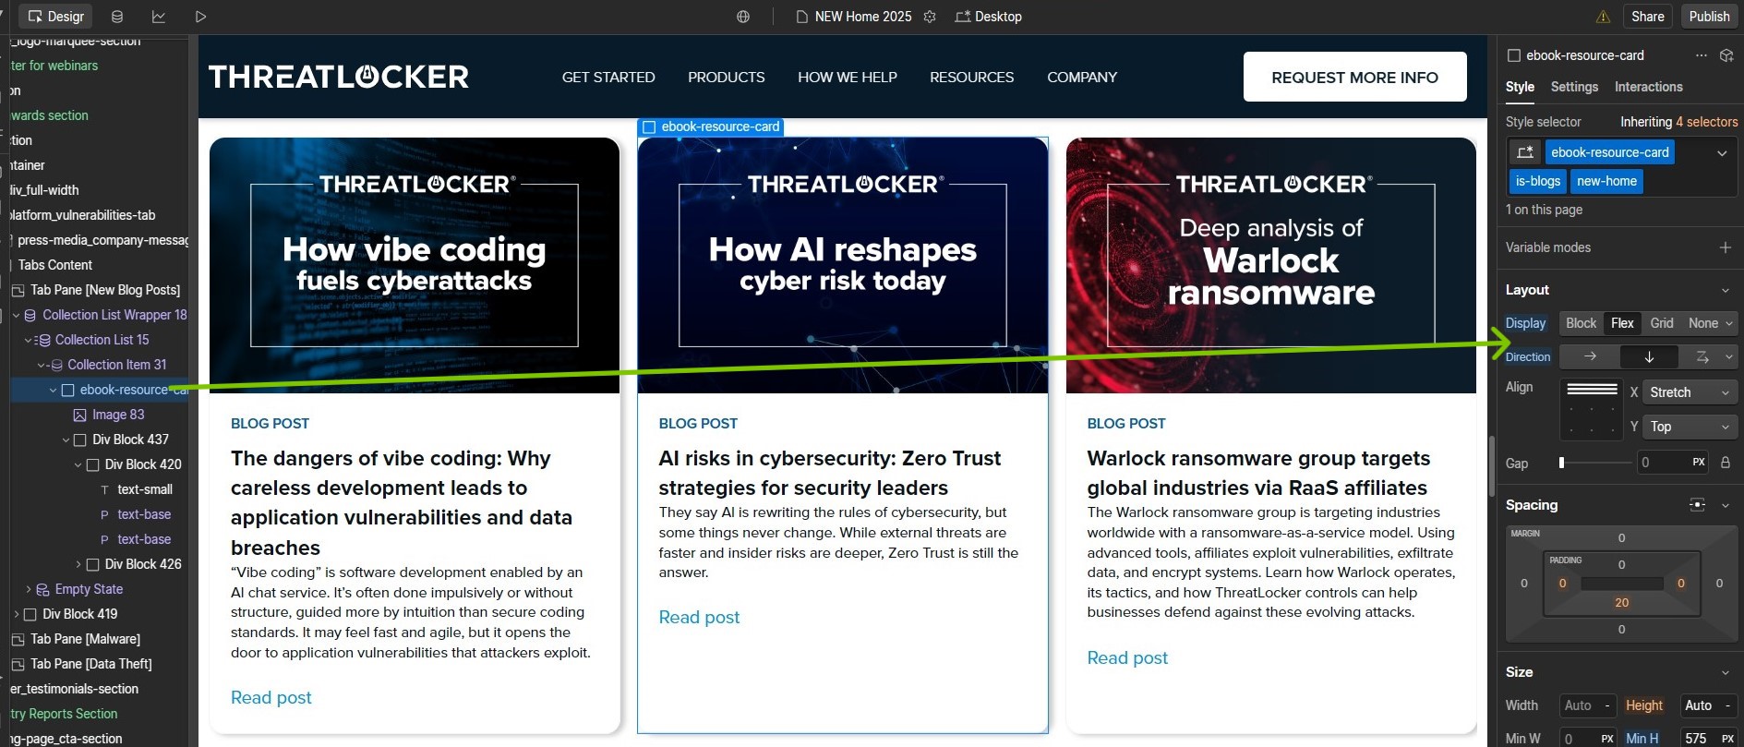Click the gap lock icon

pos(1725,463)
